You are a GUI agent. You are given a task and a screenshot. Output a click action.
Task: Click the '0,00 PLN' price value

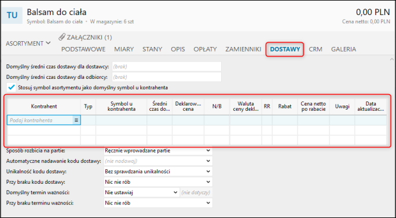point(373,12)
